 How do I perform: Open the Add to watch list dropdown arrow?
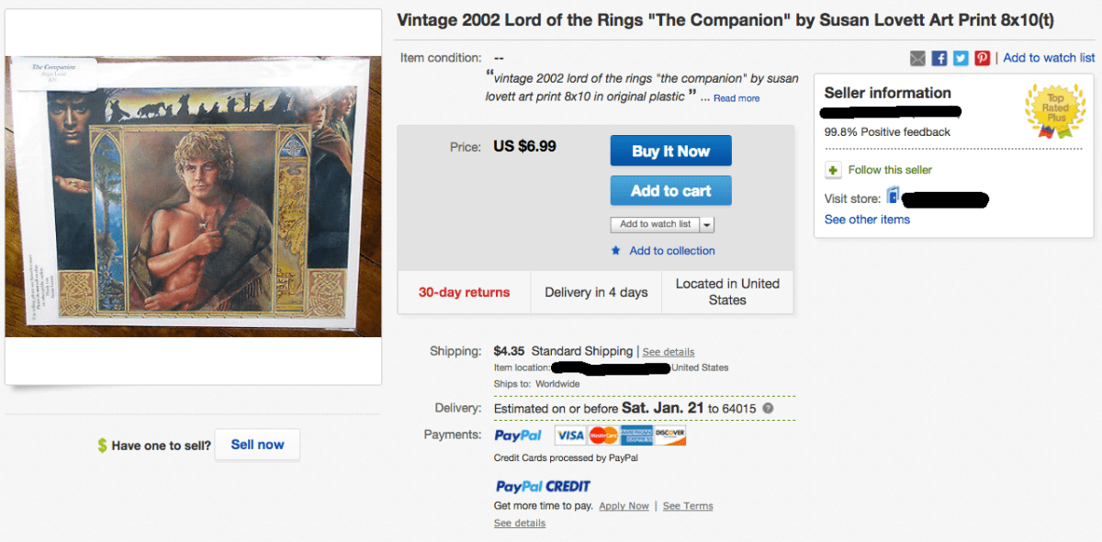click(x=707, y=224)
